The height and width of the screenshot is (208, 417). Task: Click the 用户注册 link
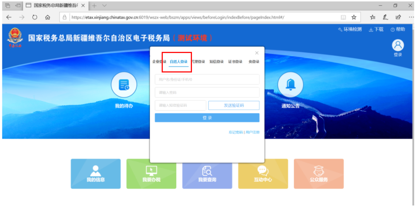(x=253, y=132)
